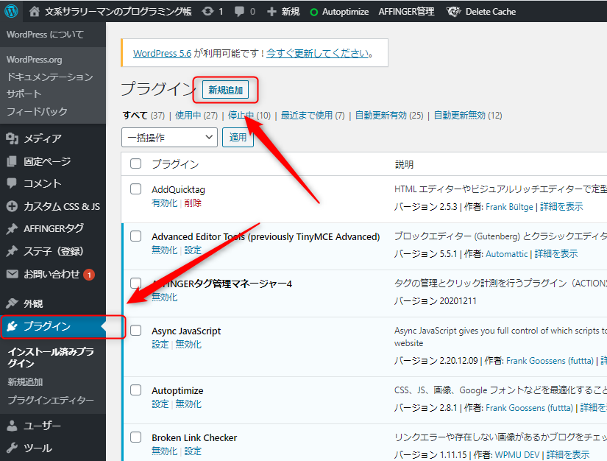
Task: Open the フィードバック menu item
Action: (x=37, y=111)
